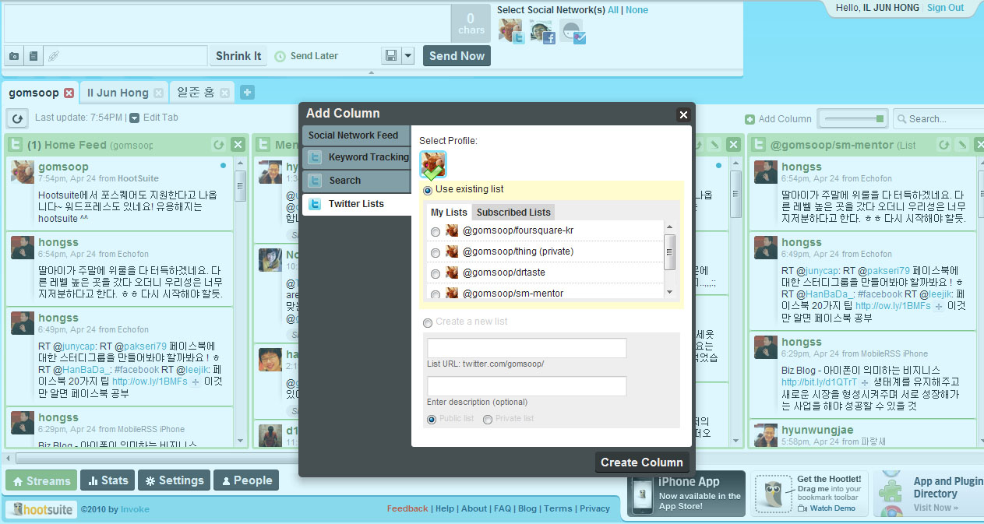Click the iPhone App promo icon

(643, 495)
